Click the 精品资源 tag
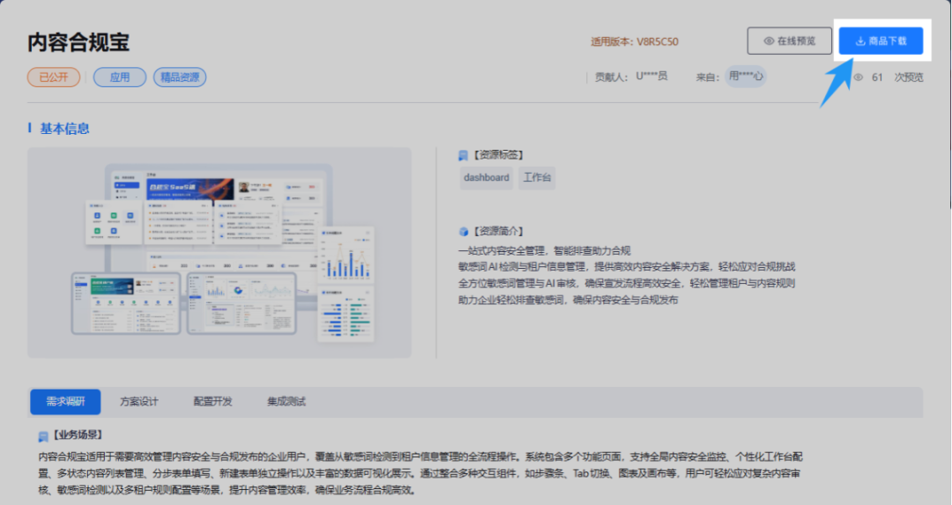 click(180, 77)
